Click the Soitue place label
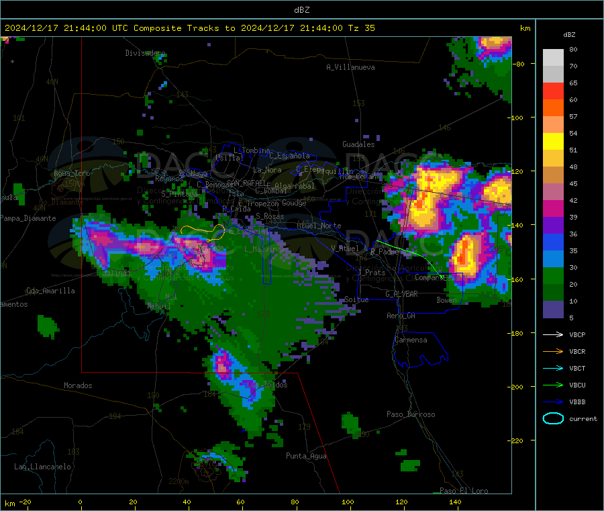Image resolution: width=604 pixels, height=511 pixels. [x=356, y=299]
